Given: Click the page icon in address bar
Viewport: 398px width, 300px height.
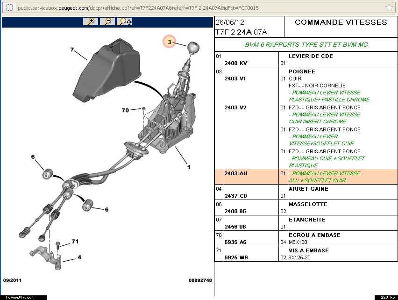Looking at the screenshot, I should pyautogui.click(x=9, y=8).
